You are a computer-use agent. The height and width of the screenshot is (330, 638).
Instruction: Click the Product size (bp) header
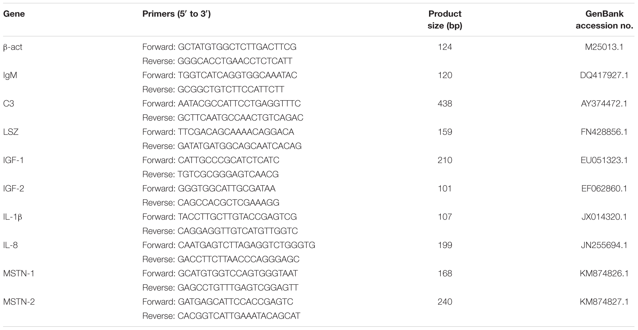445,20
